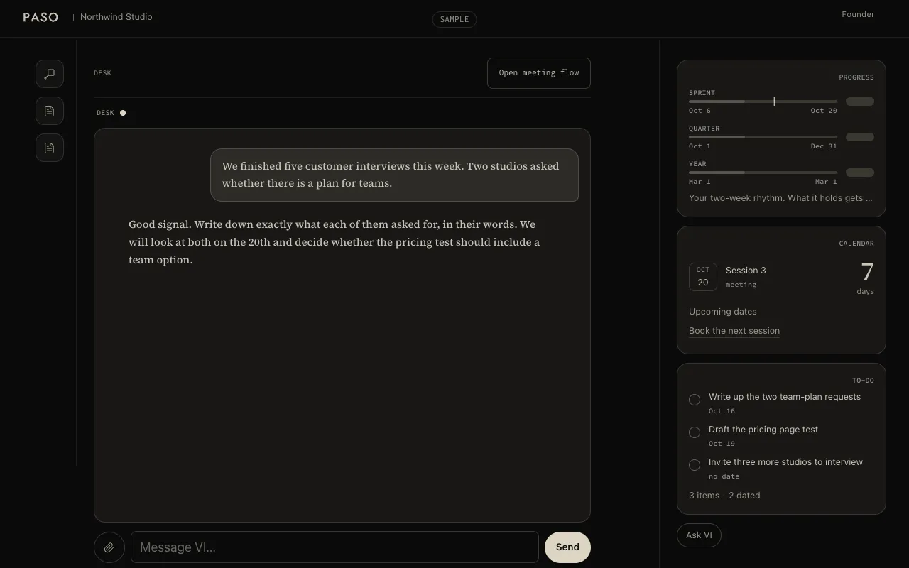The width and height of the screenshot is (909, 568).
Task: Click the CALENDAR card heading
Action: click(856, 244)
